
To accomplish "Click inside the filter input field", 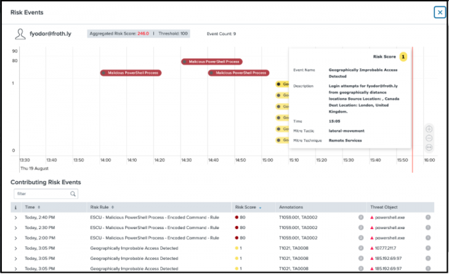I will (46, 194).
